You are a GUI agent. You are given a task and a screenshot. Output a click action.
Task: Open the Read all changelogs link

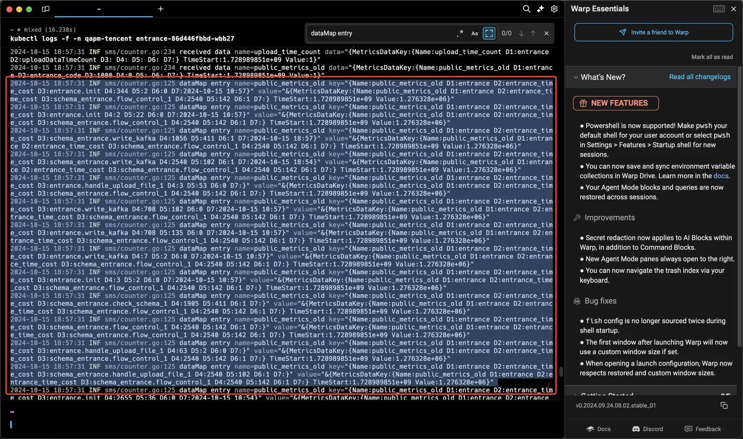tap(699, 77)
